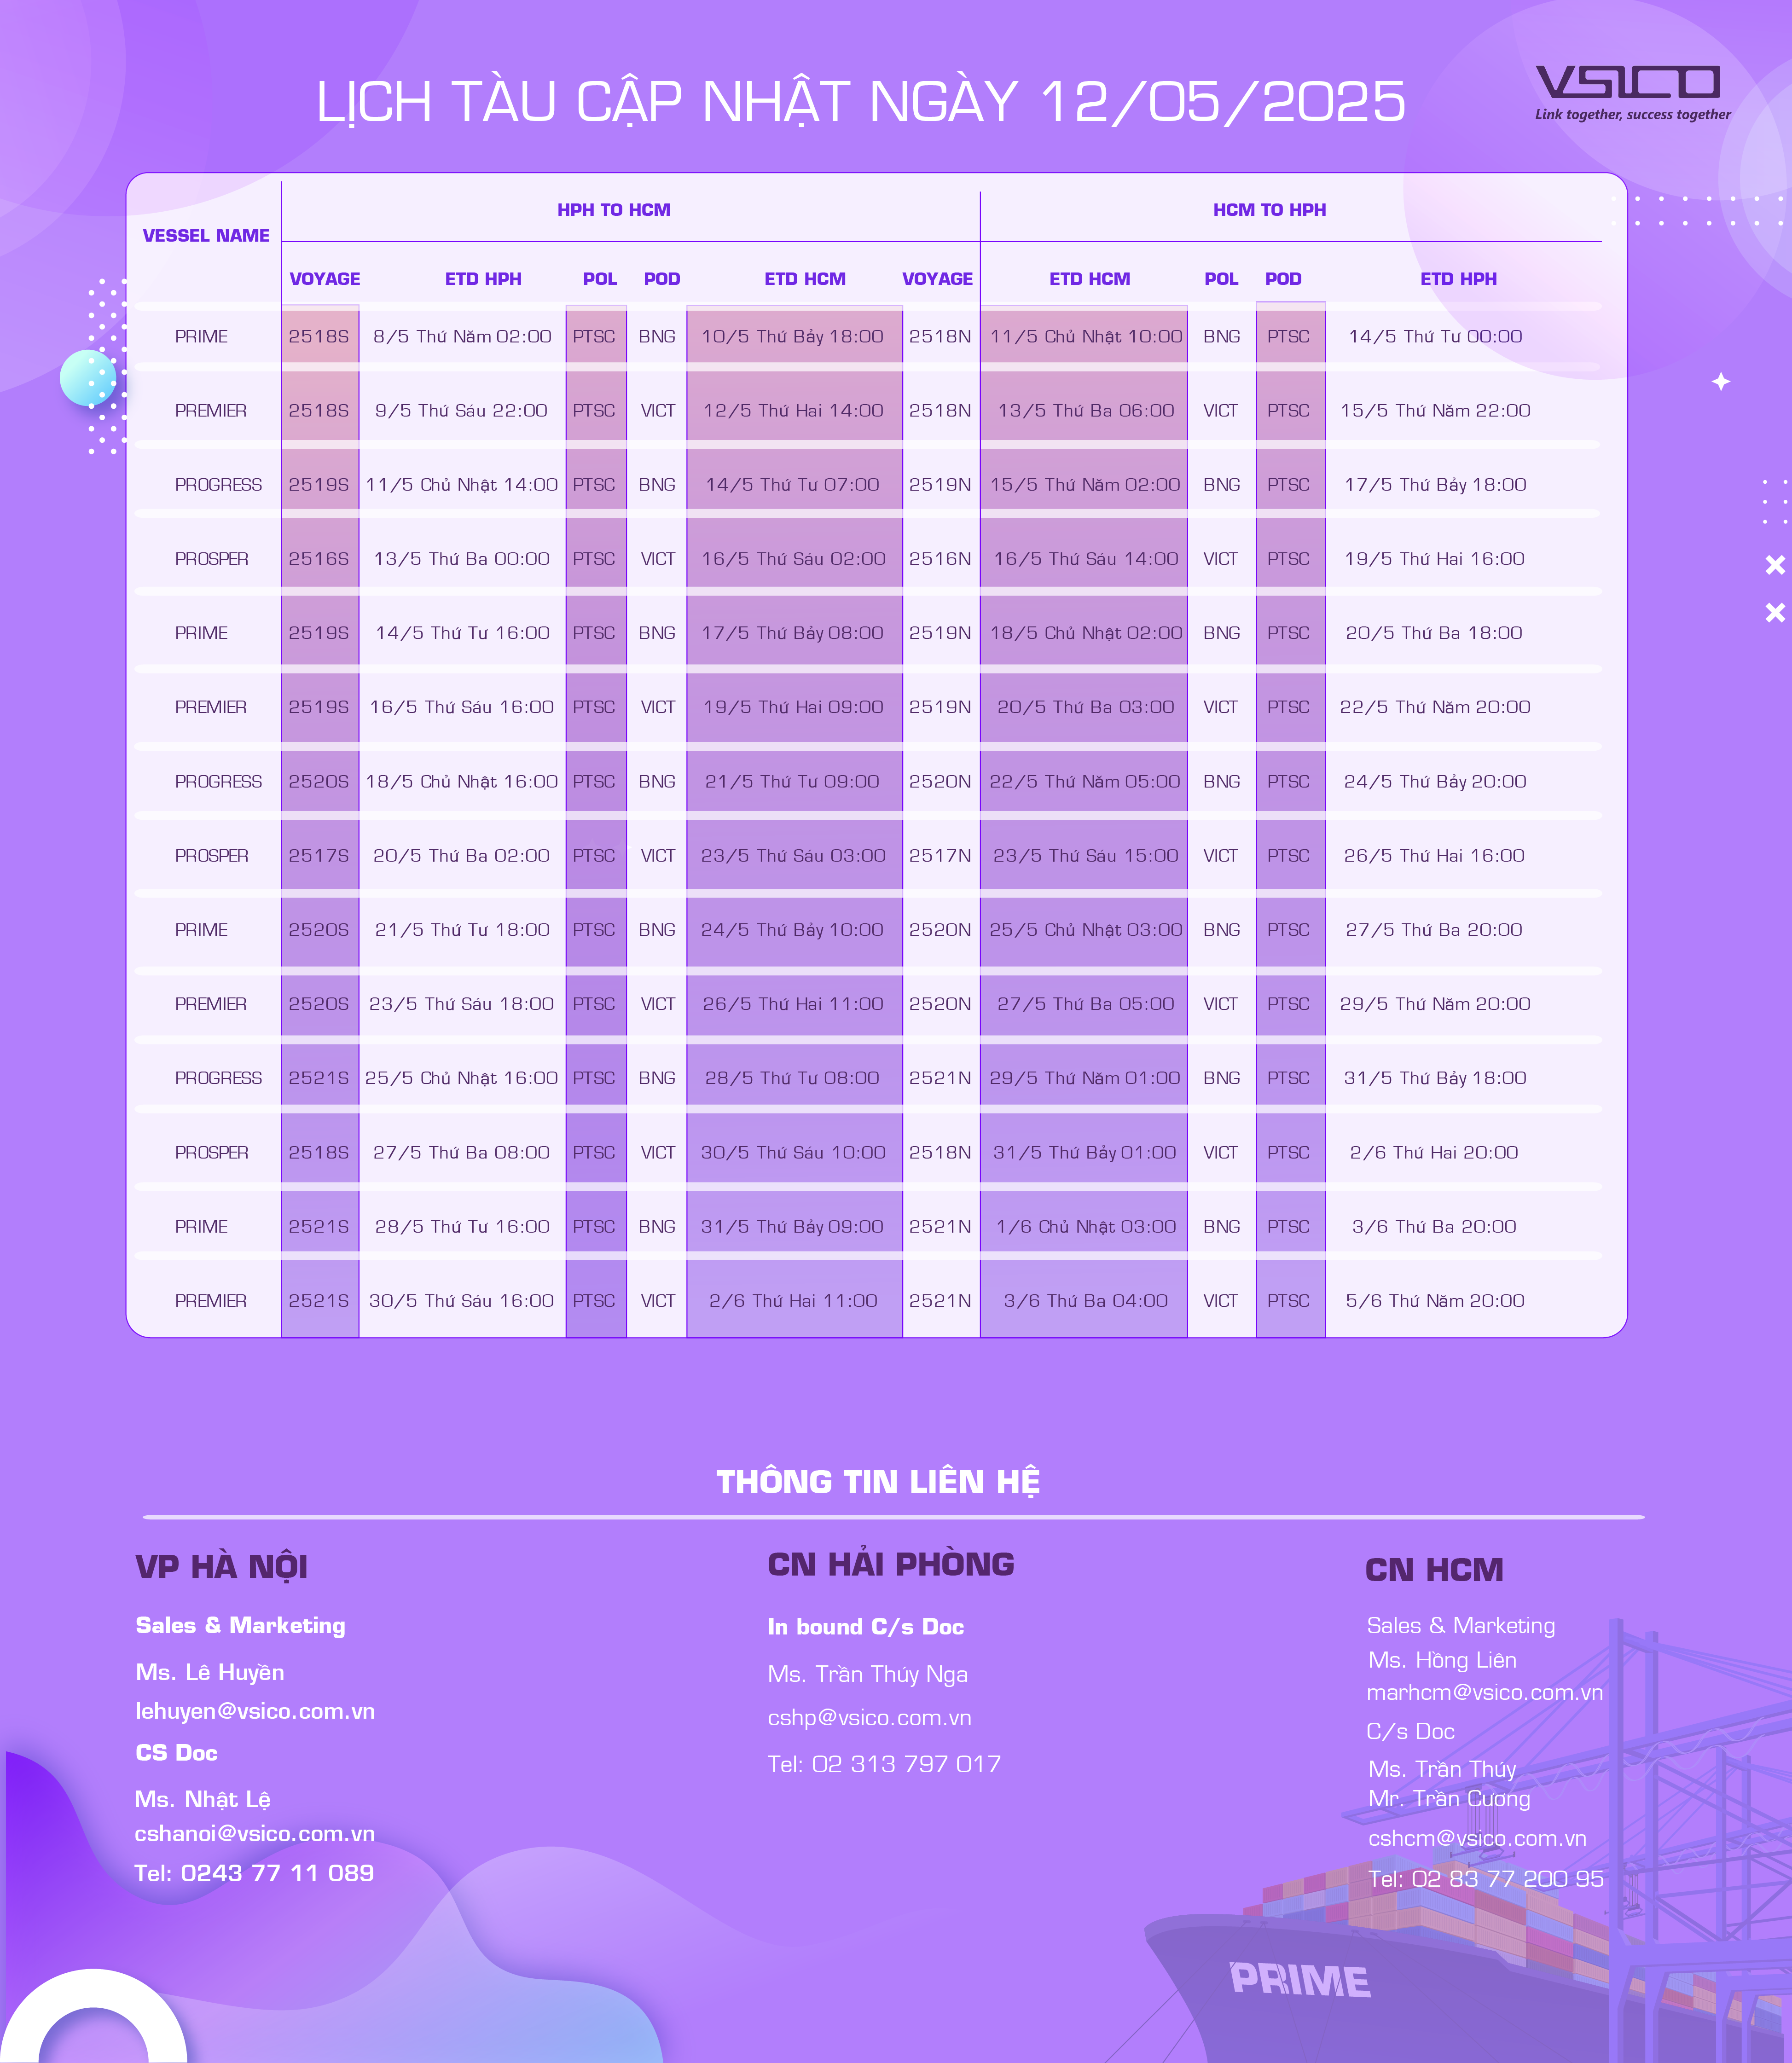Open the cshp@vsico.com.vn email link
Screen dimensions: 1792x2063
869,1718
